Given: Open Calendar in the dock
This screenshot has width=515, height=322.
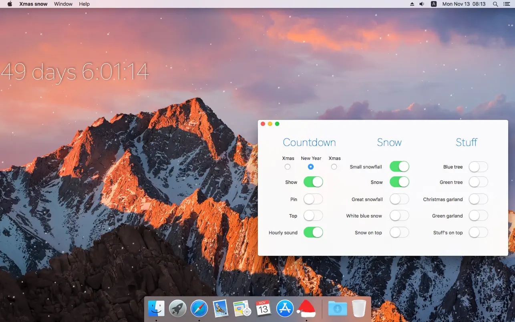Looking at the screenshot, I should point(263,309).
